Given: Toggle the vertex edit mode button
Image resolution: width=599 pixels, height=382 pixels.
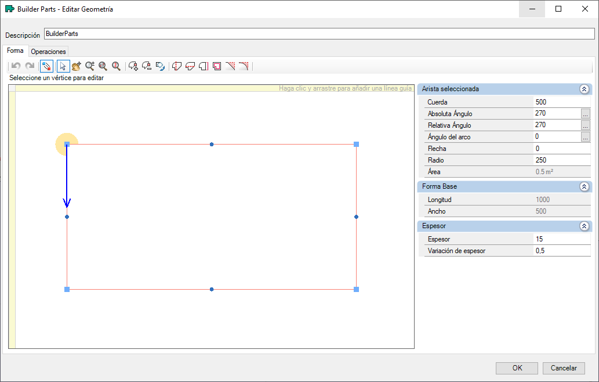Looking at the screenshot, I should [x=46, y=66].
